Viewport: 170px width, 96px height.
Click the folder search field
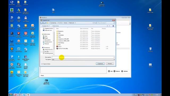[106, 23]
